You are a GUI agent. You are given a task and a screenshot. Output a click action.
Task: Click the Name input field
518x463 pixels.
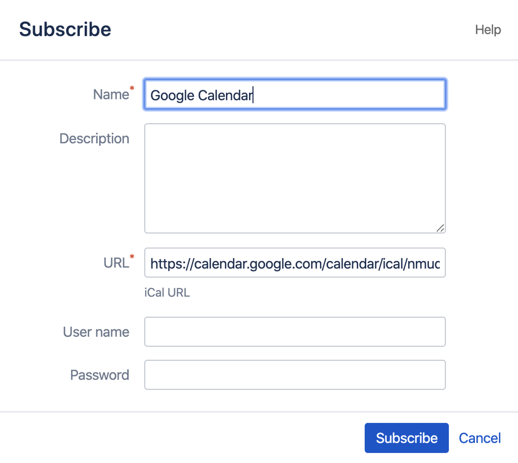coord(295,95)
